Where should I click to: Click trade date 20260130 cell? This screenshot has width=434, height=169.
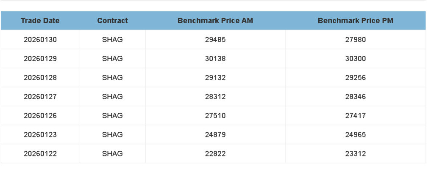[x=40, y=40]
